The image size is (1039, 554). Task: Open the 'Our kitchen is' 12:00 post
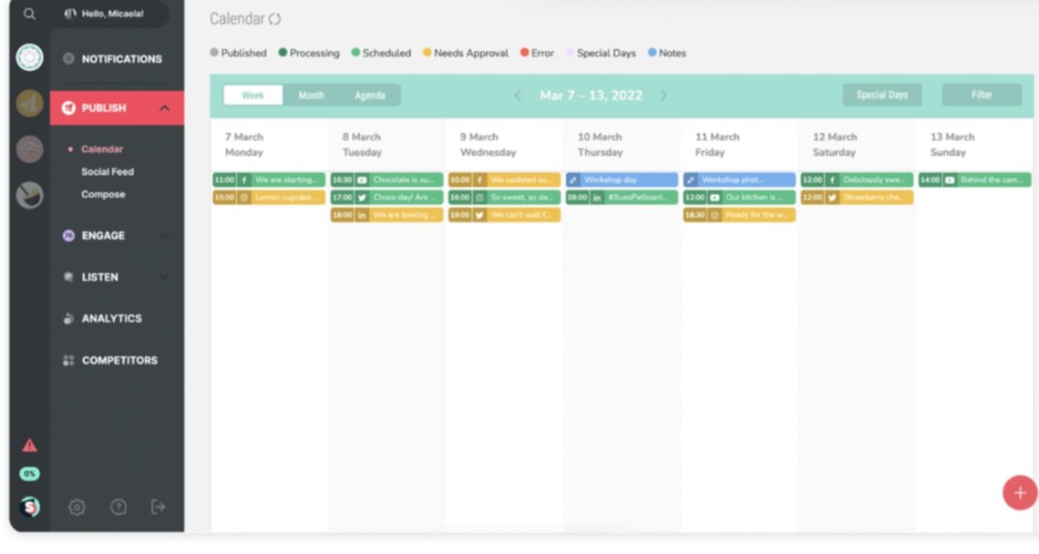coord(739,198)
